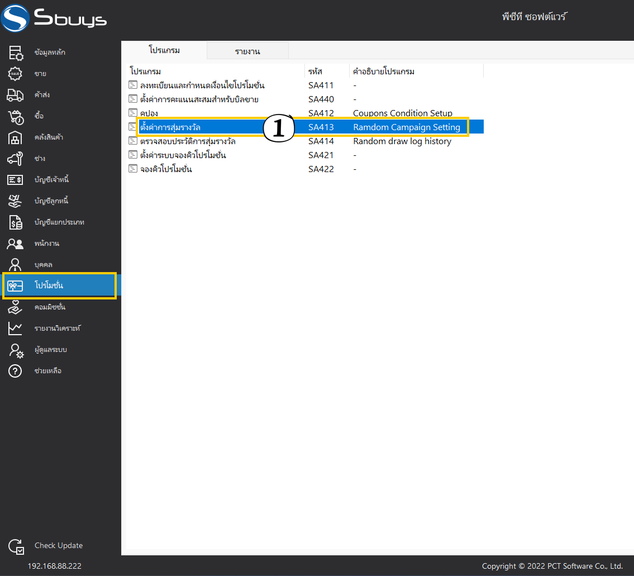
Task: Select the บัญชีแยกประเภท ledger icon
Action: tap(16, 222)
